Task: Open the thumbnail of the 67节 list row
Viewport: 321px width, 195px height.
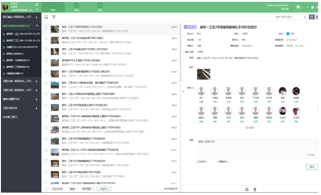Action: [55, 63]
